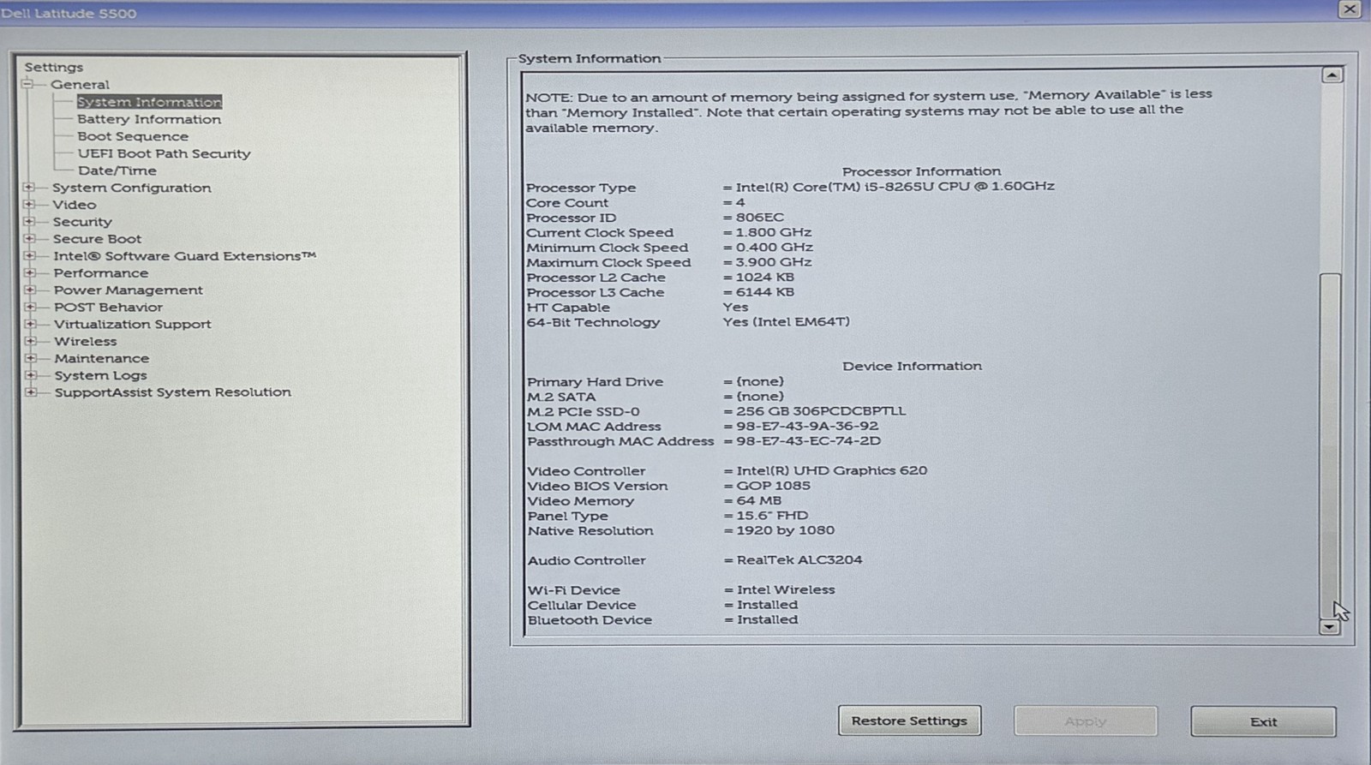
Task: Select the Video category
Action: [x=75, y=205]
